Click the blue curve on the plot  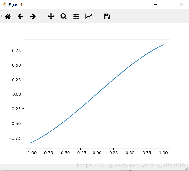pos(97,94)
